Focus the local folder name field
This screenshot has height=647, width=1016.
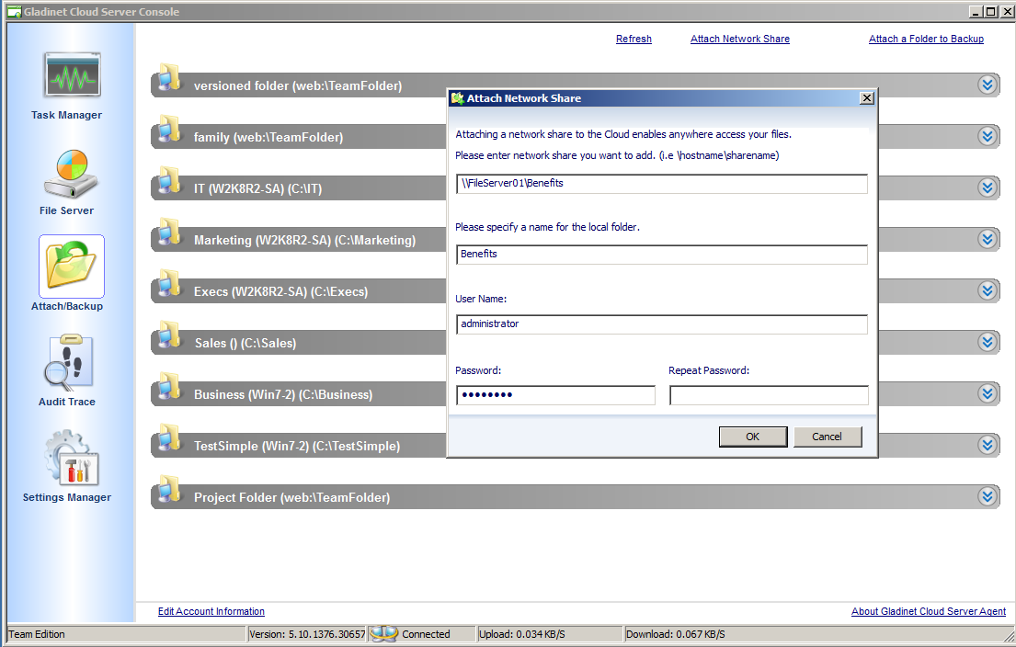click(662, 255)
